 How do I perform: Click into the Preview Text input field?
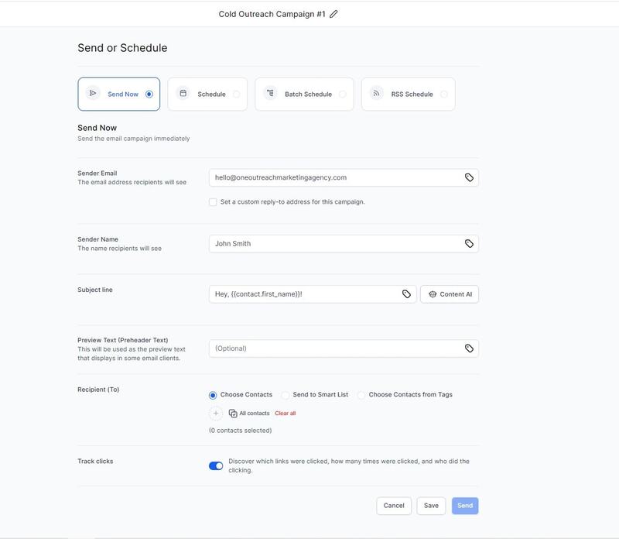[333, 348]
